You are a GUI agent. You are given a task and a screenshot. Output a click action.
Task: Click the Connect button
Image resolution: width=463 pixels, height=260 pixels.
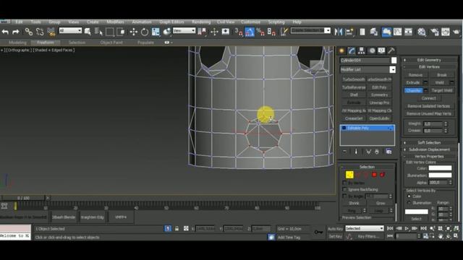[429, 98]
